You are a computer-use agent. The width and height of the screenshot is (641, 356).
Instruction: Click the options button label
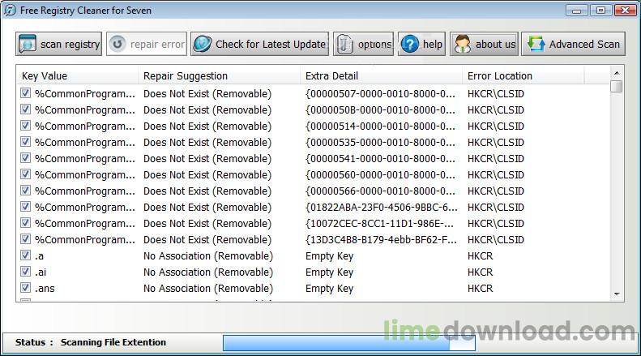(x=375, y=44)
